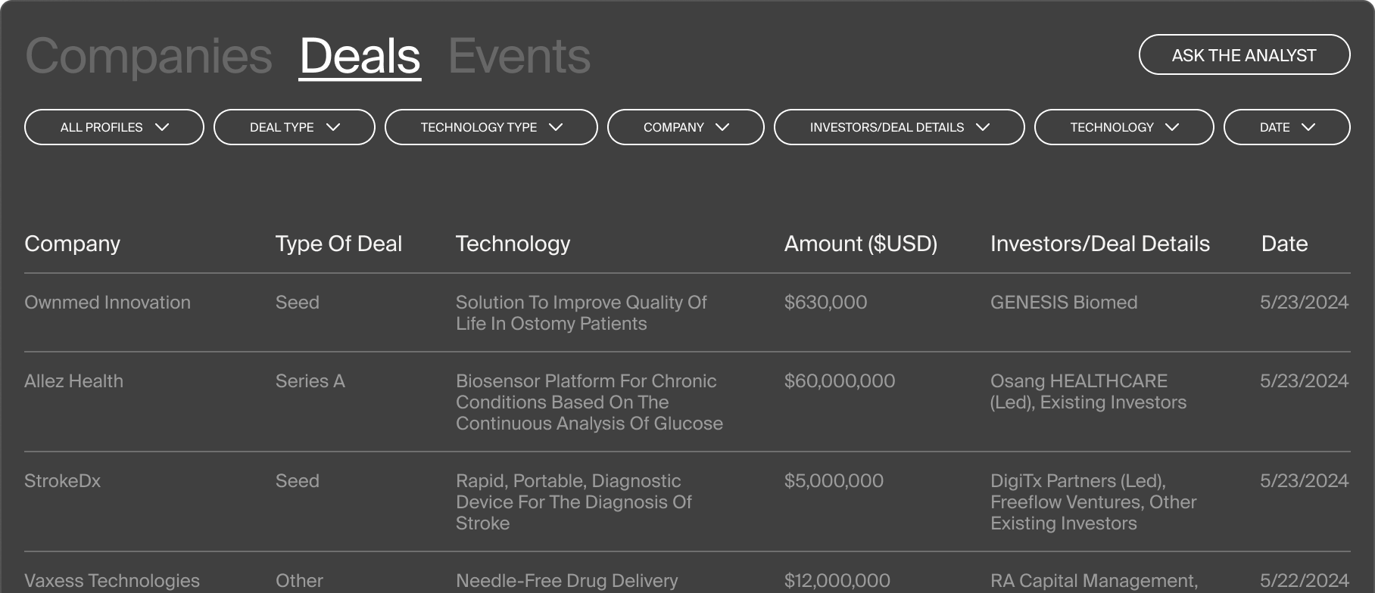The height and width of the screenshot is (593, 1375).
Task: Click the Type Of Deal column header
Action: click(338, 244)
